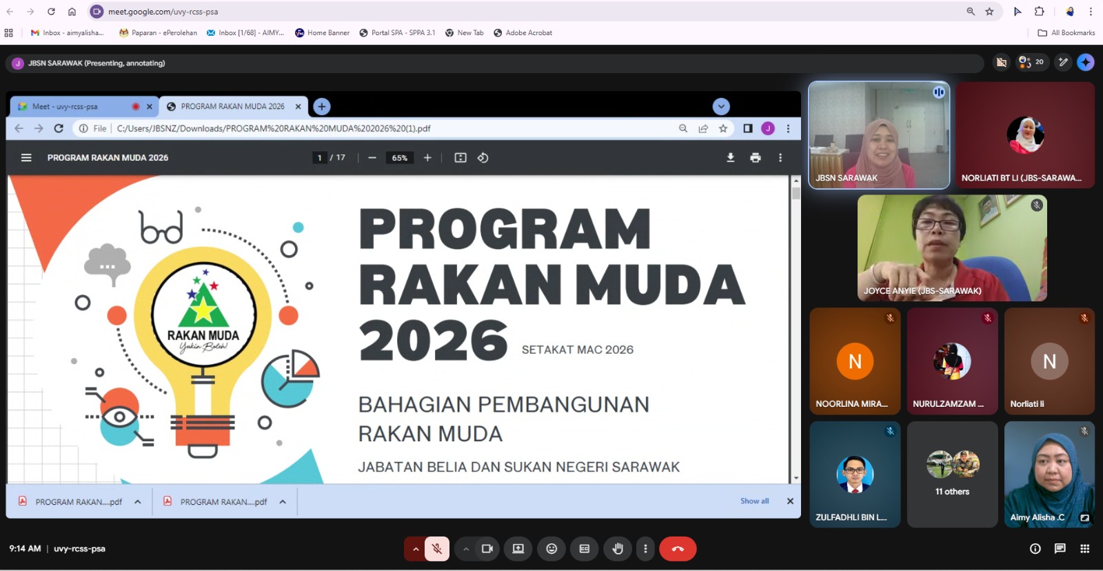
Task: Rotate the PDF with rotate icon
Action: [x=483, y=158]
